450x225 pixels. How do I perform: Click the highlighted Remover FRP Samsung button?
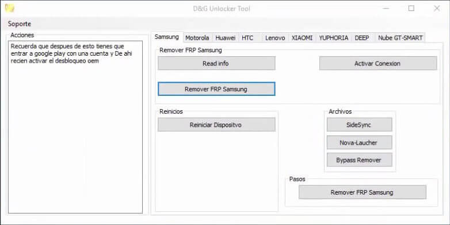point(216,89)
